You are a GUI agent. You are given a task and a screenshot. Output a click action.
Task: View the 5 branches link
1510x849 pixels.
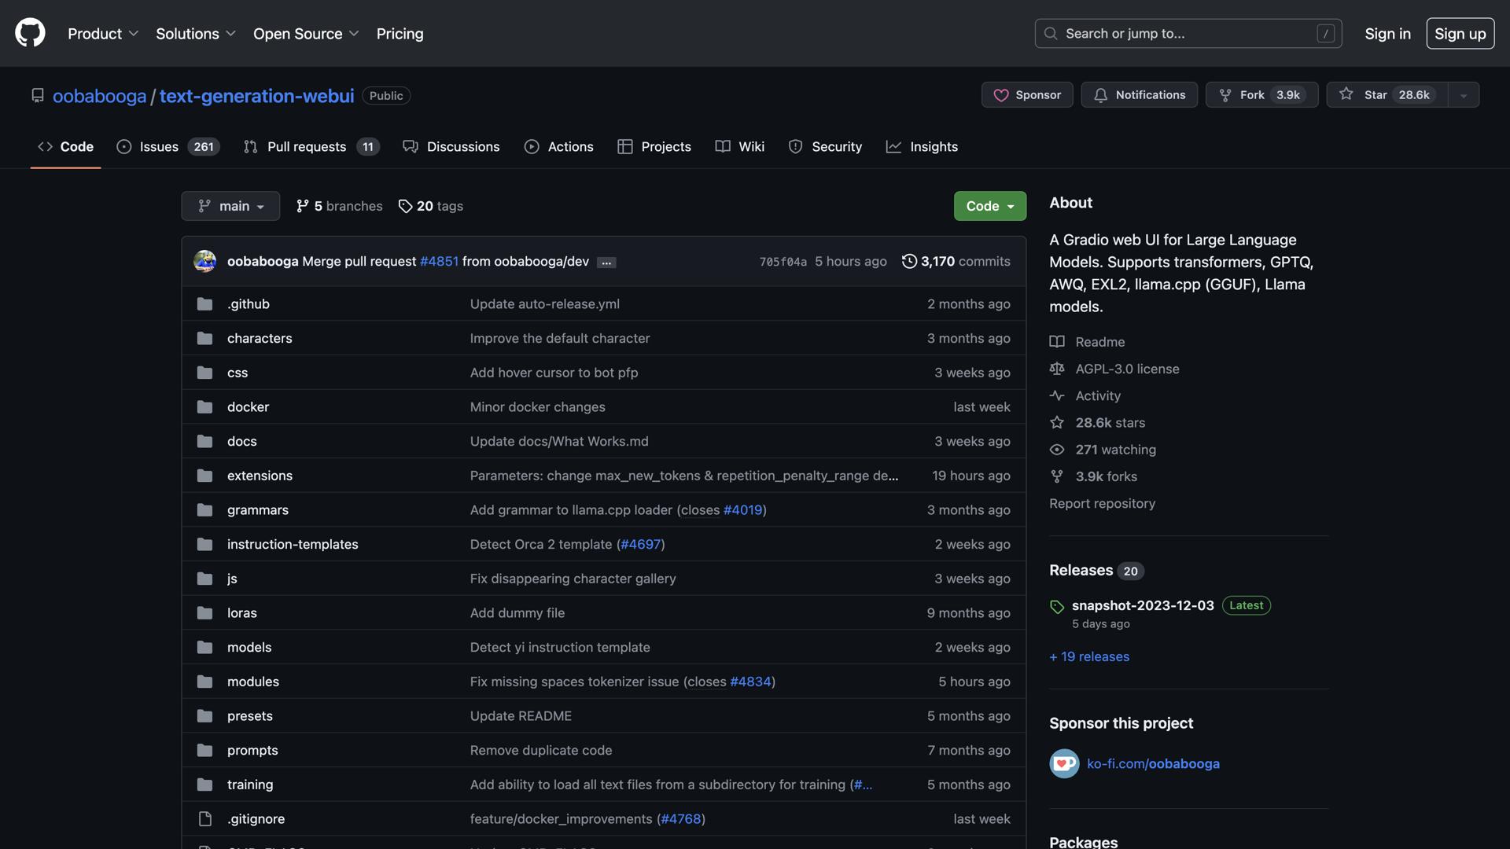click(x=339, y=206)
